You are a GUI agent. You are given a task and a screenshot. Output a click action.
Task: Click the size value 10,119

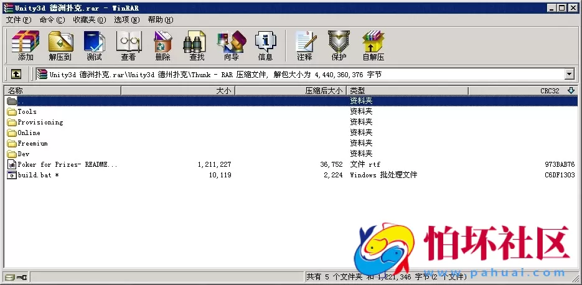220,175
